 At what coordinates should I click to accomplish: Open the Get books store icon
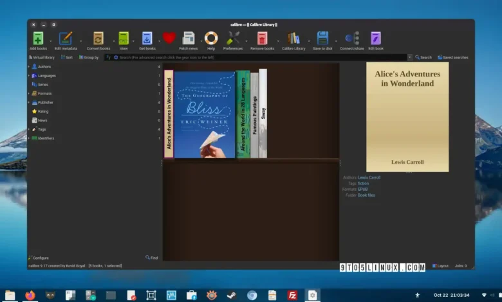pyautogui.click(x=147, y=39)
